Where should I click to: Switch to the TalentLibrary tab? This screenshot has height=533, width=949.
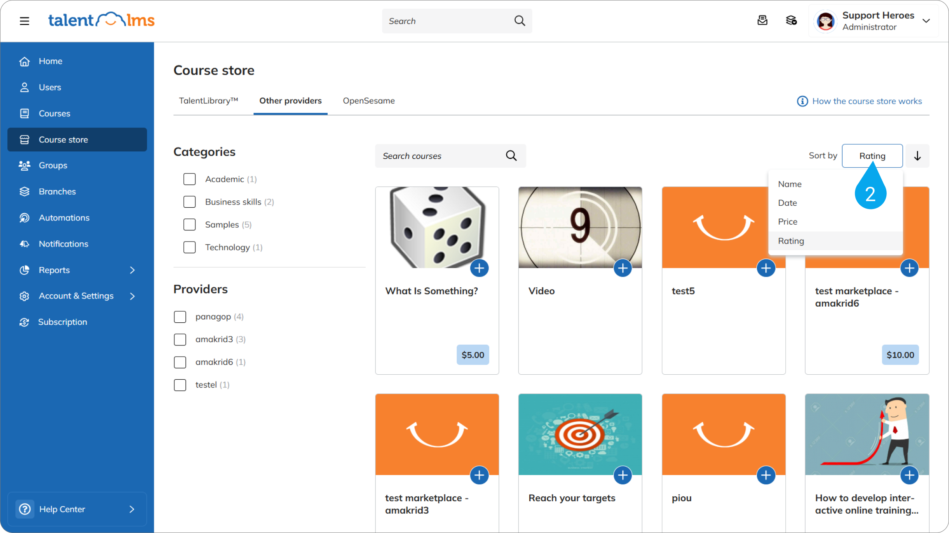209,101
